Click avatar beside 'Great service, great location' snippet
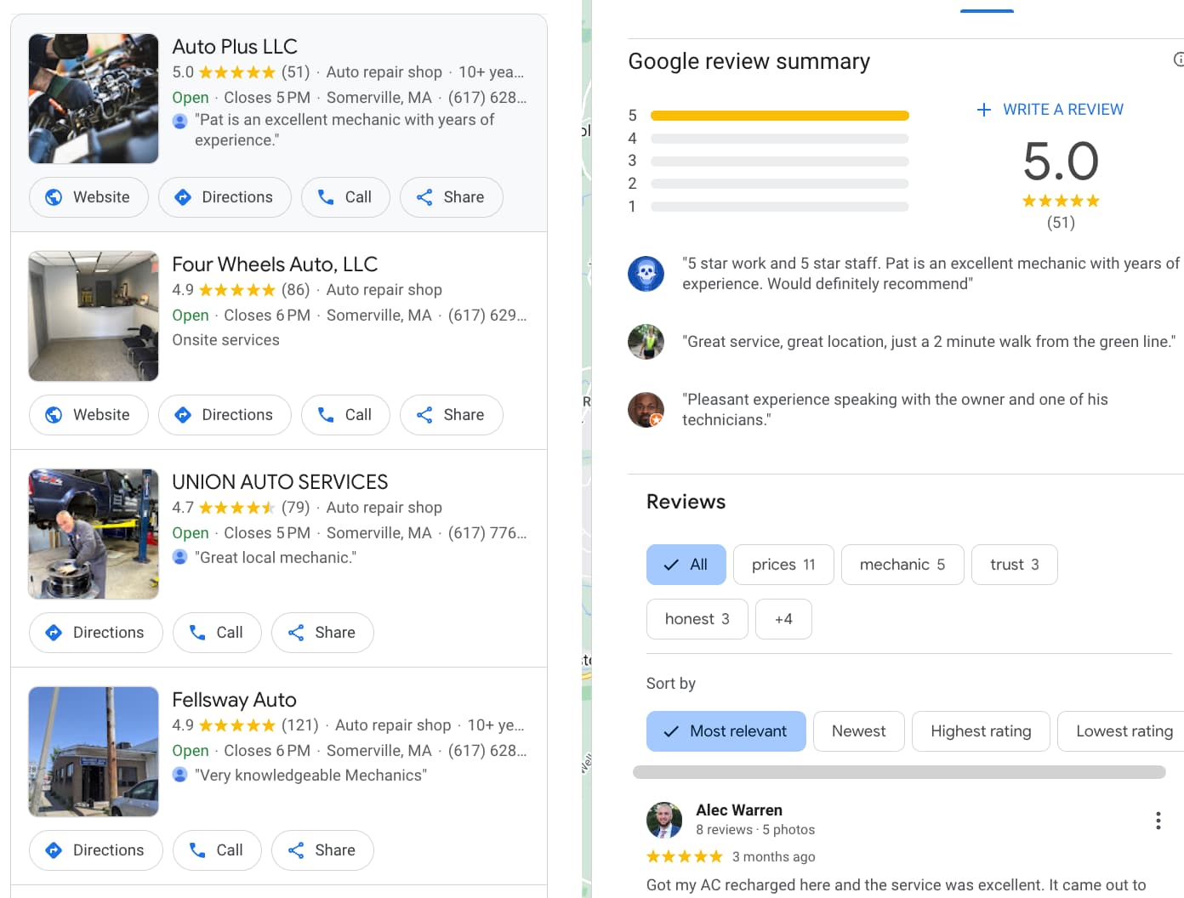 coord(646,342)
